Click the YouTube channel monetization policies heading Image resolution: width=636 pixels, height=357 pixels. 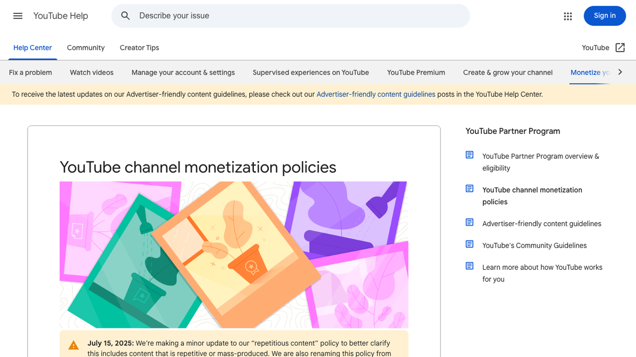198,167
